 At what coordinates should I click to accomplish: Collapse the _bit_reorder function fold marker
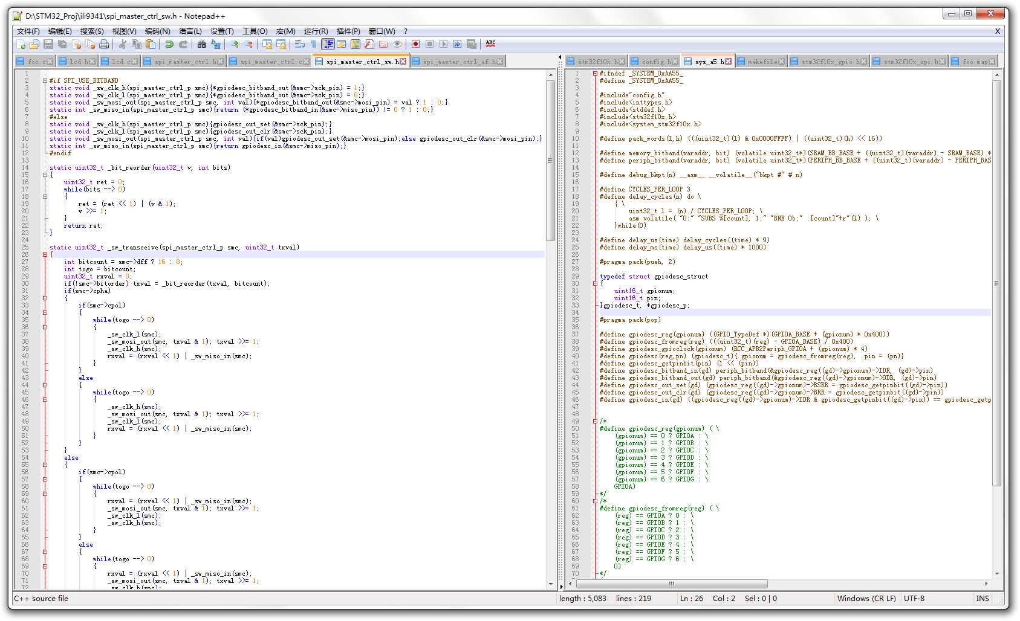45,175
